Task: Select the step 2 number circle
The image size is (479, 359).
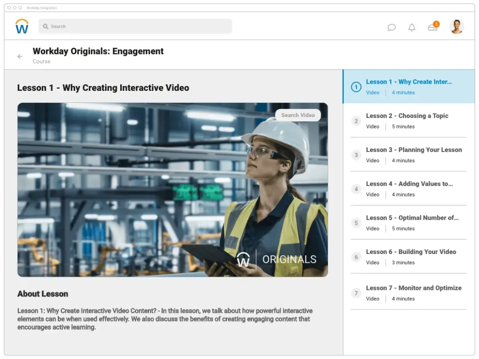Action: pos(356,121)
